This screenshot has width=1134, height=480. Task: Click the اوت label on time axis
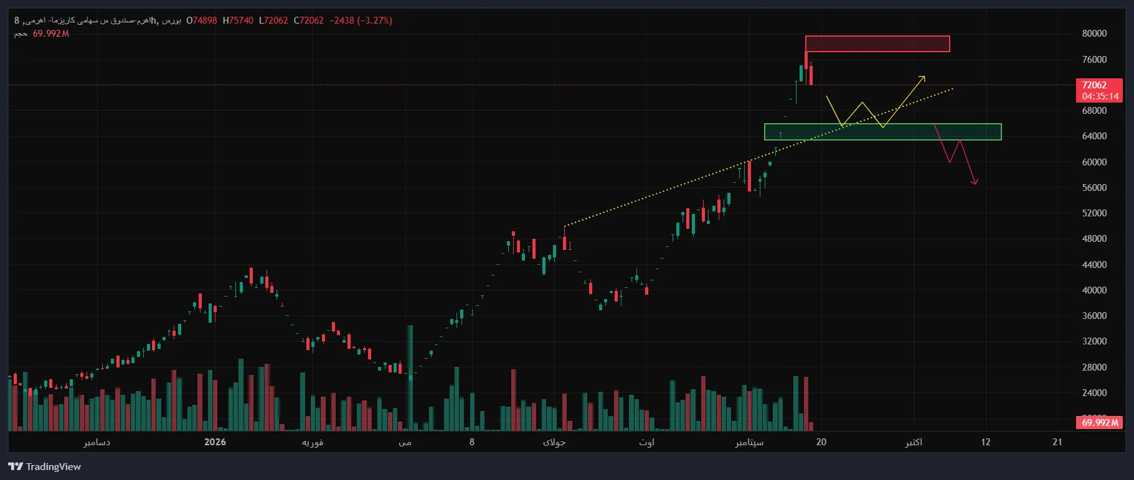[646, 442]
